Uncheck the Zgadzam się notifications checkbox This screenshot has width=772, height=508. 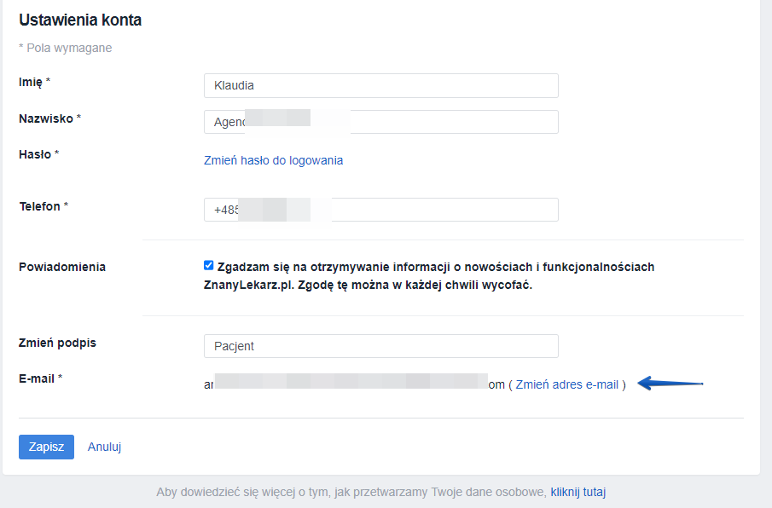208,265
